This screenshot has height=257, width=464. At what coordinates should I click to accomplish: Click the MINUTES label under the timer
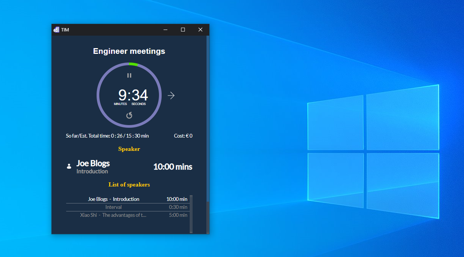click(x=120, y=103)
